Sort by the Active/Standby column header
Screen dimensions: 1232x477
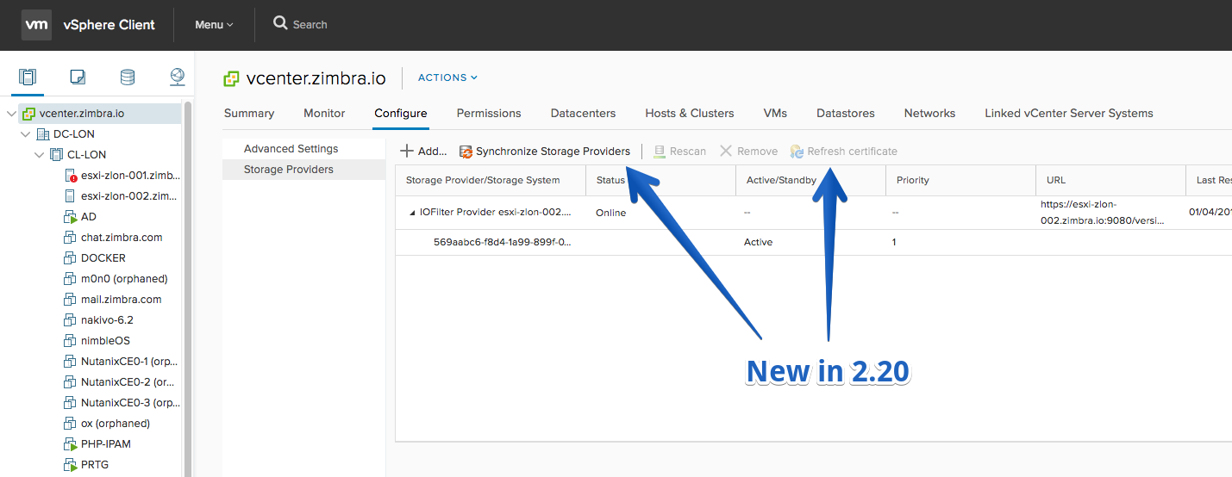[x=810, y=180]
